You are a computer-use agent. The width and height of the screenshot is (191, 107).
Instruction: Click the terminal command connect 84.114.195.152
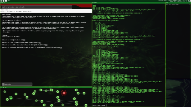[x=114, y=63]
